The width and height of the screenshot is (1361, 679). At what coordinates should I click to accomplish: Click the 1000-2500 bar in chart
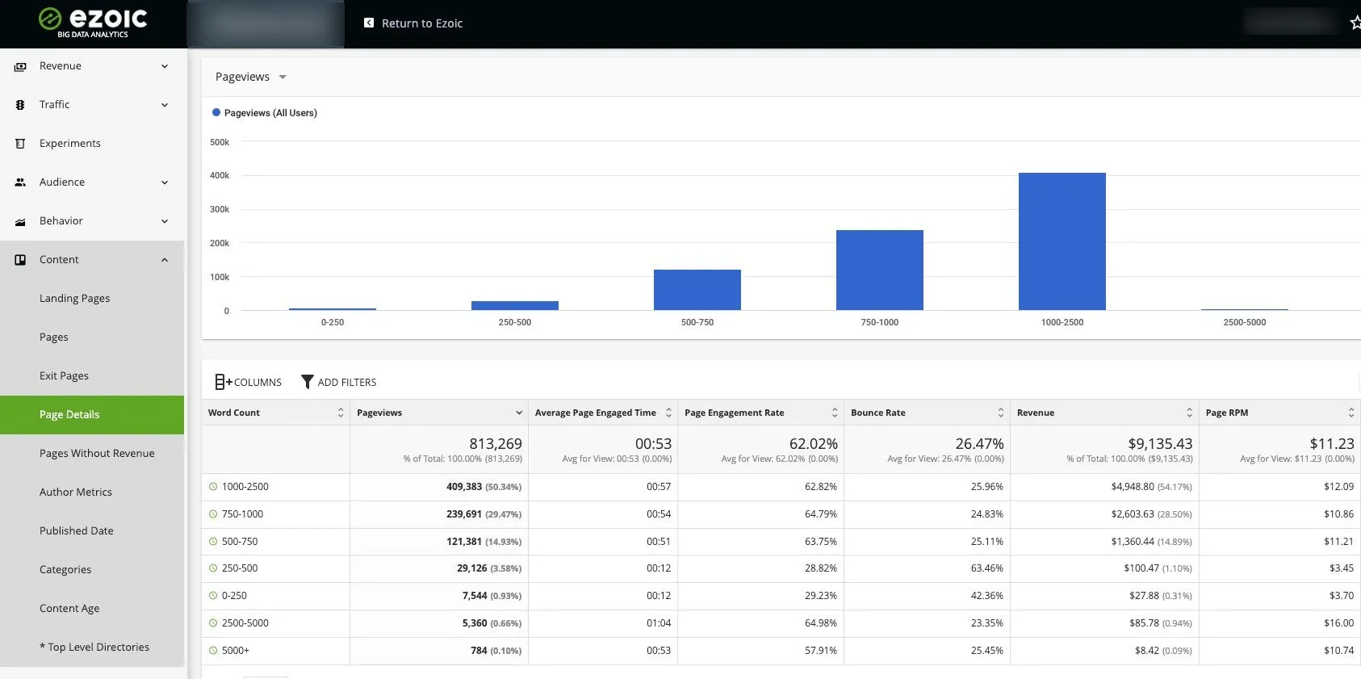1062,241
